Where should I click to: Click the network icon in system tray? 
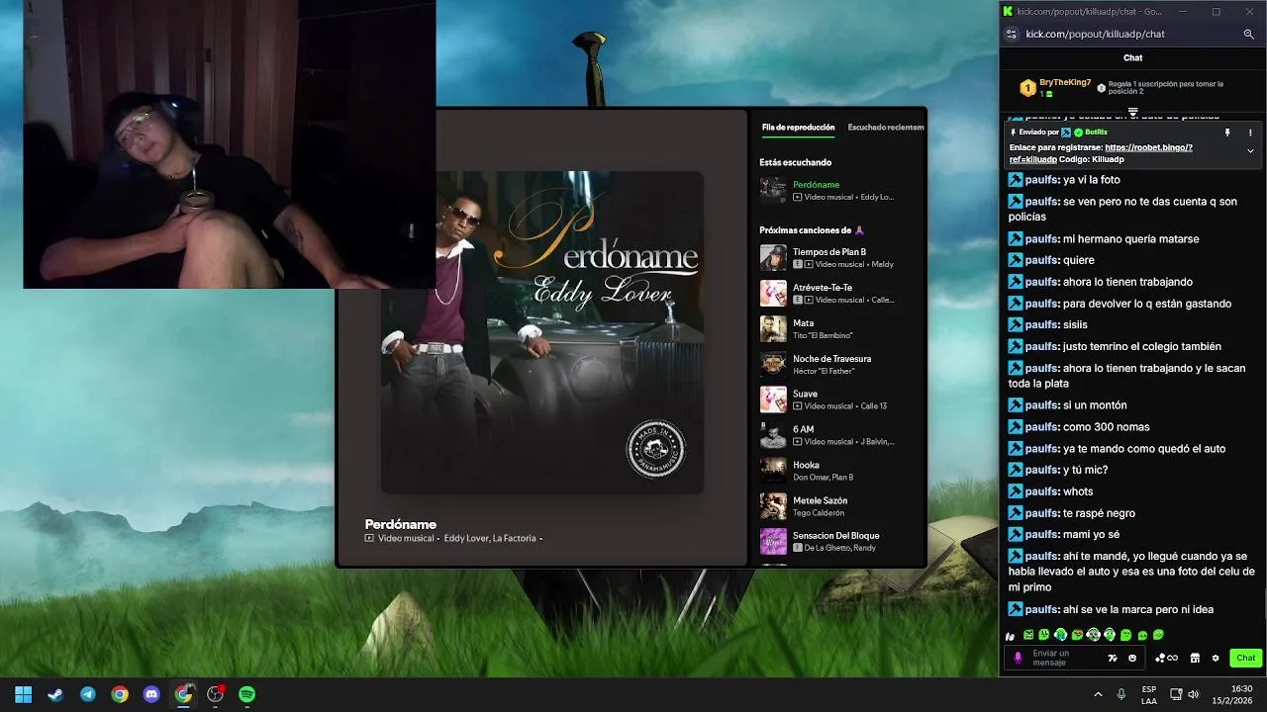pos(1176,694)
